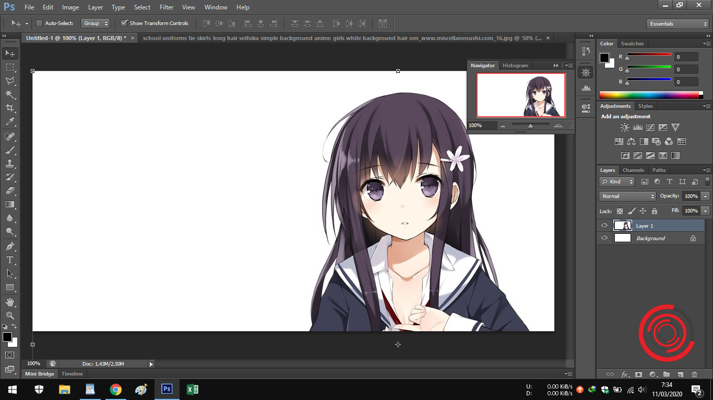The height and width of the screenshot is (400, 713).
Task: Switch to the Styles tab
Action: pos(646,106)
